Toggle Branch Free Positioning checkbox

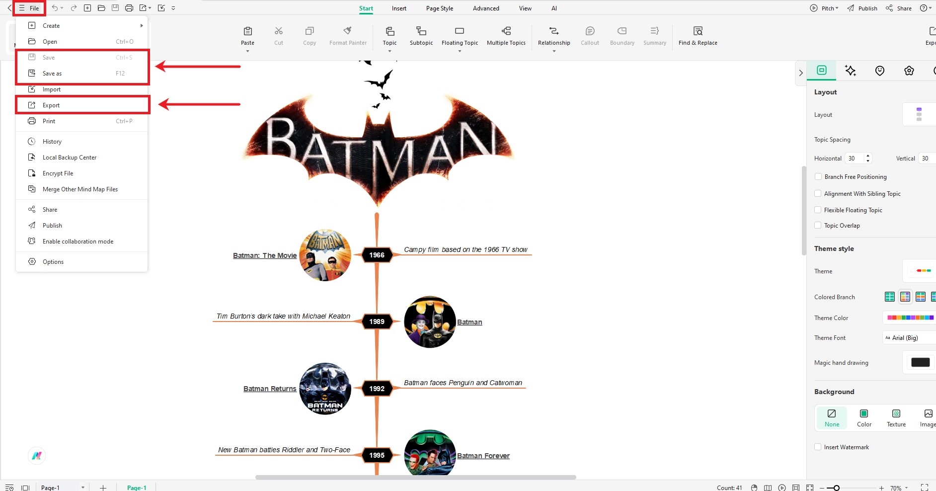818,176
